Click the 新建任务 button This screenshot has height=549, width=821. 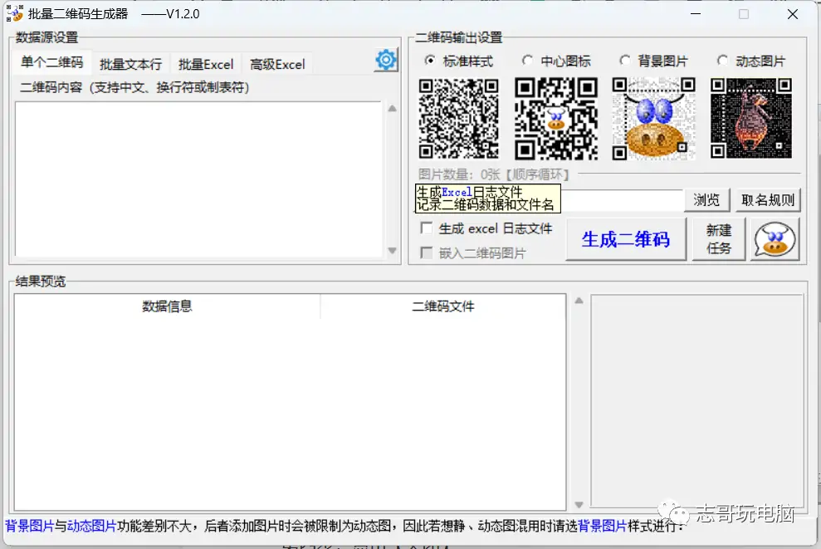coord(719,239)
